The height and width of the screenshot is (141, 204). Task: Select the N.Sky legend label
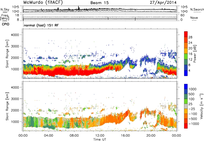(x=5, y=9)
